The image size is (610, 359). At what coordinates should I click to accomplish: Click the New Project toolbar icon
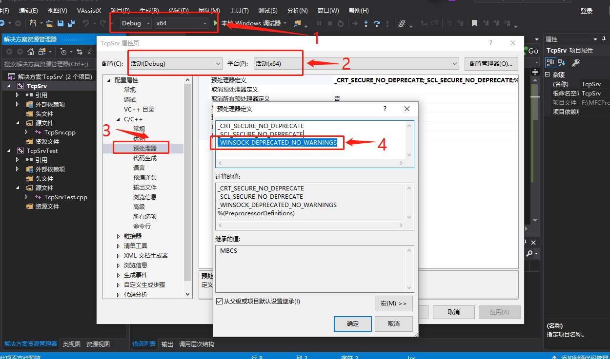[x=33, y=23]
